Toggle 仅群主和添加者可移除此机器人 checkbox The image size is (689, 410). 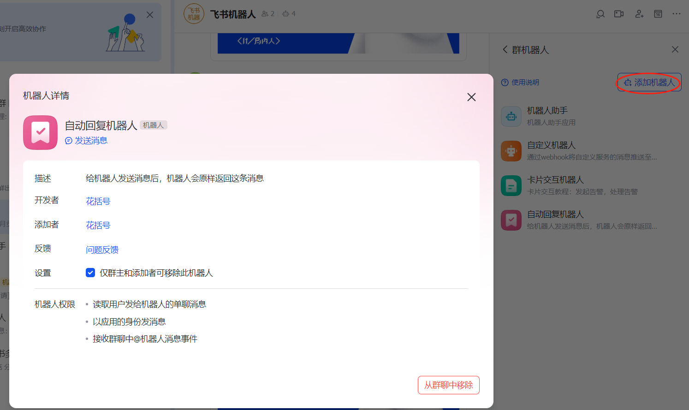(x=90, y=273)
